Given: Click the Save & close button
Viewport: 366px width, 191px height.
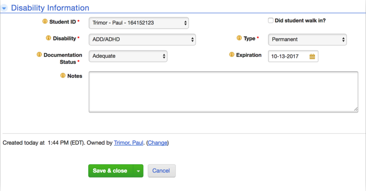Looking at the screenshot, I should (110, 171).
